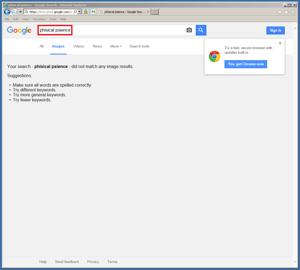Image resolution: width=300 pixels, height=270 pixels.
Task: Open the Tools gear icon
Action: (x=293, y=12)
